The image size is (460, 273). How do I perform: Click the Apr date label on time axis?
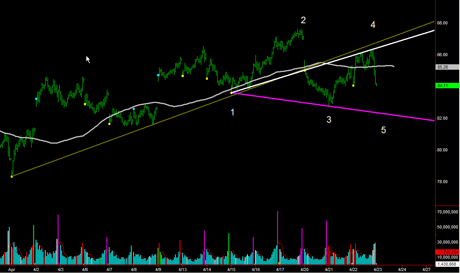[x=12, y=270]
